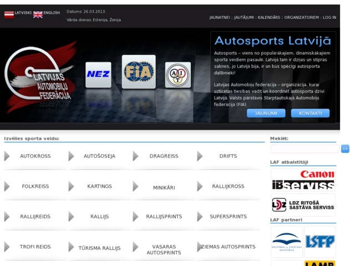Open the LAMB partner logo
The width and height of the screenshot is (355, 266).
click(320, 263)
